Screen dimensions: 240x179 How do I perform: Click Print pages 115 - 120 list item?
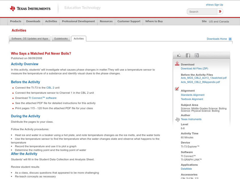pyautogui.click(x=54, y=108)
